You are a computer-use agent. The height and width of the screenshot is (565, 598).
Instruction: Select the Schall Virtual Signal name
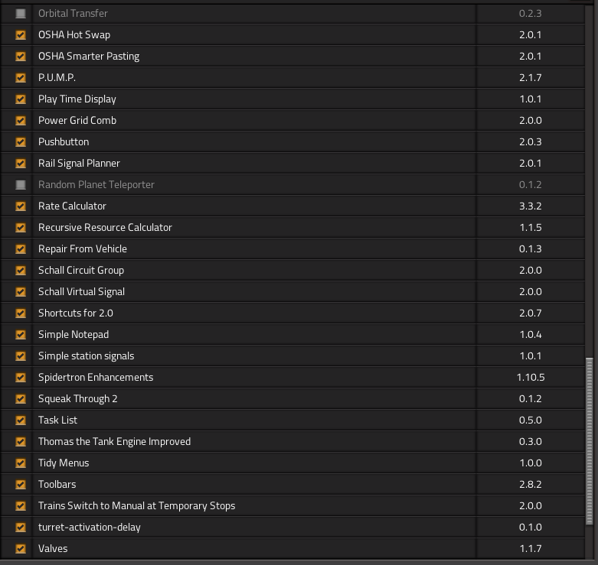(x=82, y=291)
